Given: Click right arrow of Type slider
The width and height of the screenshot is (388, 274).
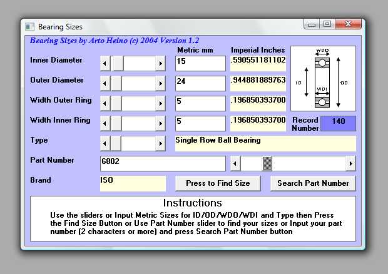Looking at the screenshot, I should pos(160,143).
